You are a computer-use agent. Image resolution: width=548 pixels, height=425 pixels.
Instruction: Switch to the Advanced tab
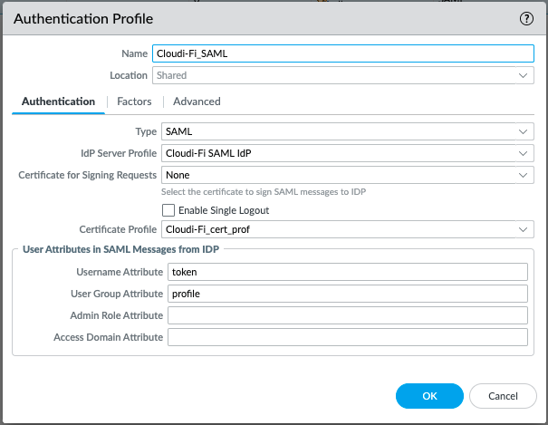tap(197, 101)
